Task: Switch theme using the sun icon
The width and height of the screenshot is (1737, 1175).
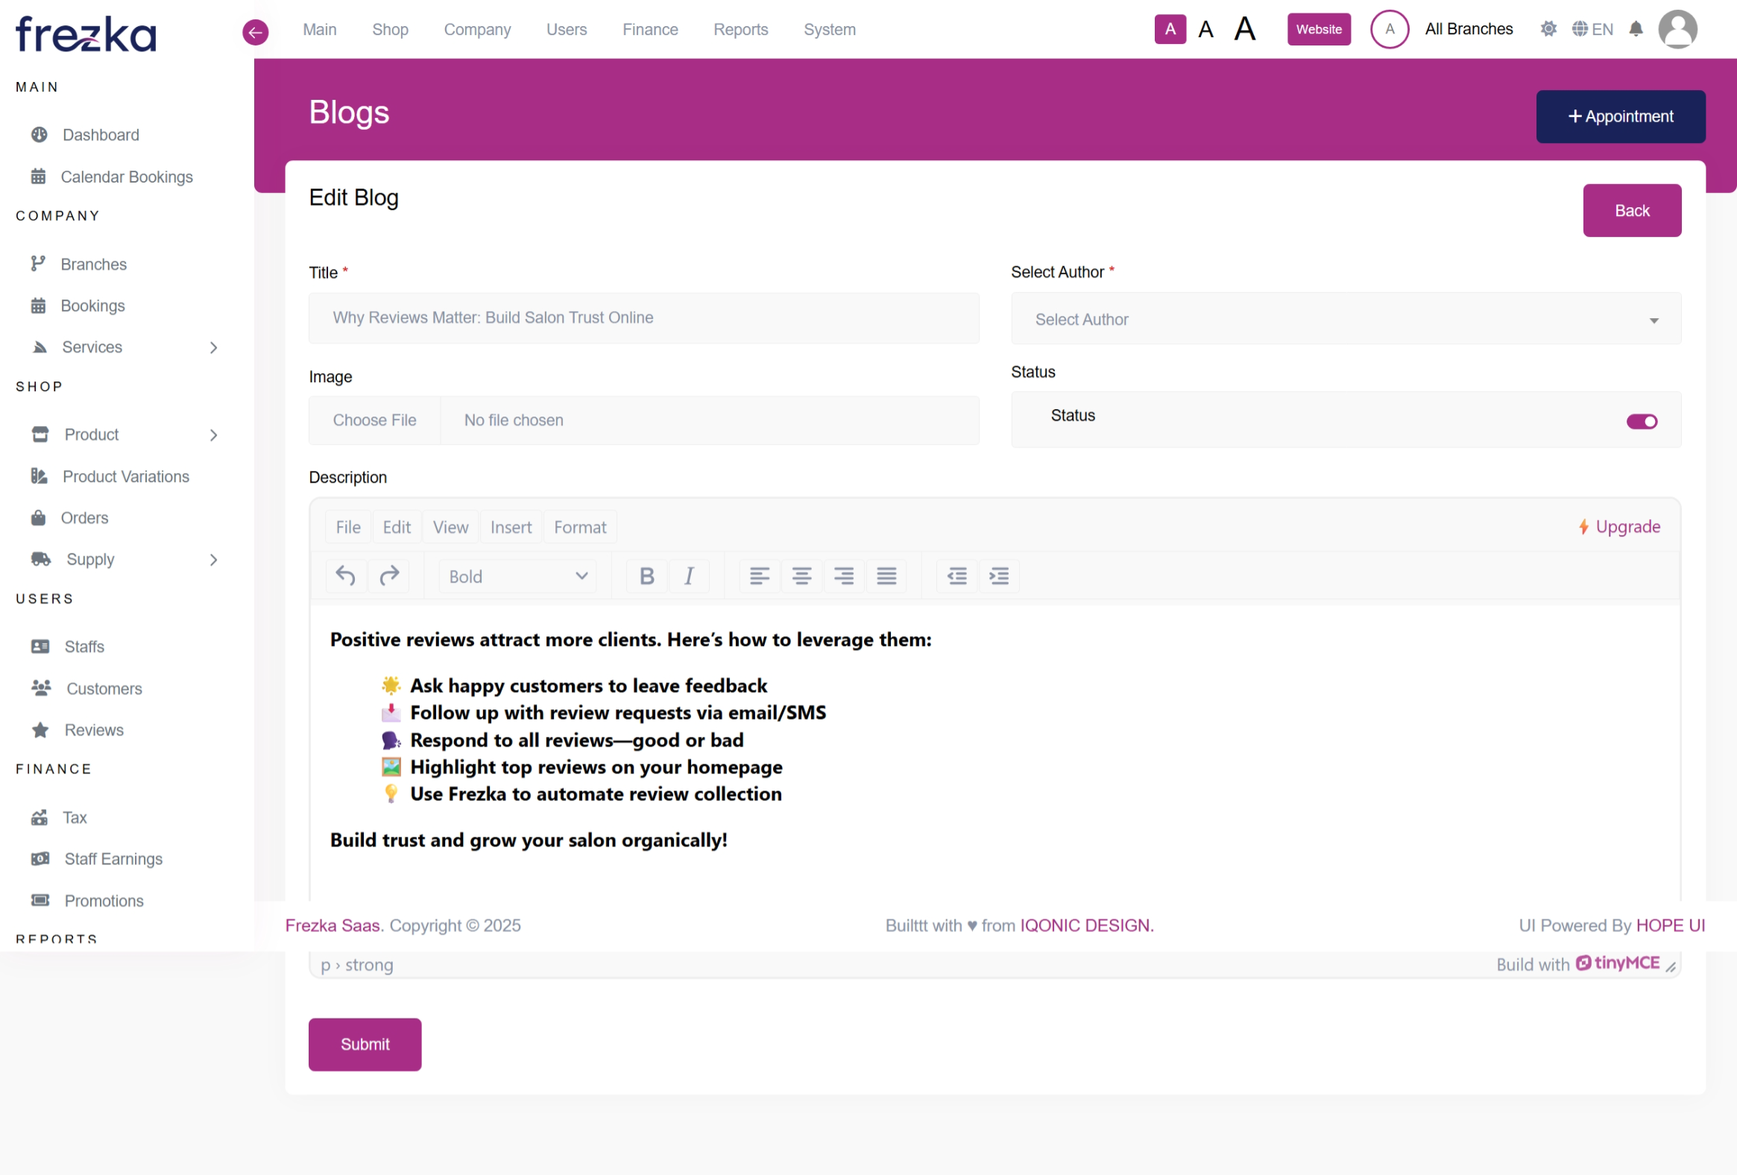Action: (x=1548, y=29)
